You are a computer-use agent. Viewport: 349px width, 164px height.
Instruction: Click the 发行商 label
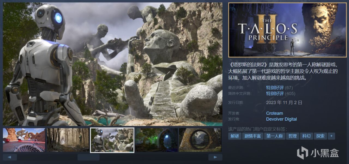click(x=234, y=119)
